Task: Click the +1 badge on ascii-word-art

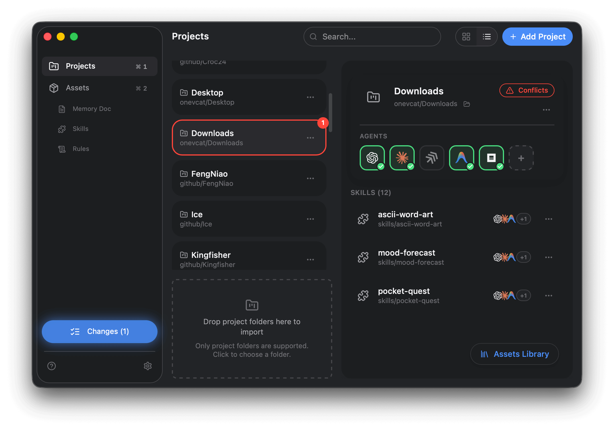Action: 523,219
